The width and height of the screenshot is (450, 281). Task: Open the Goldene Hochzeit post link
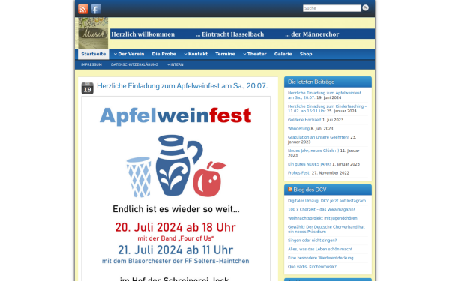click(x=304, y=120)
